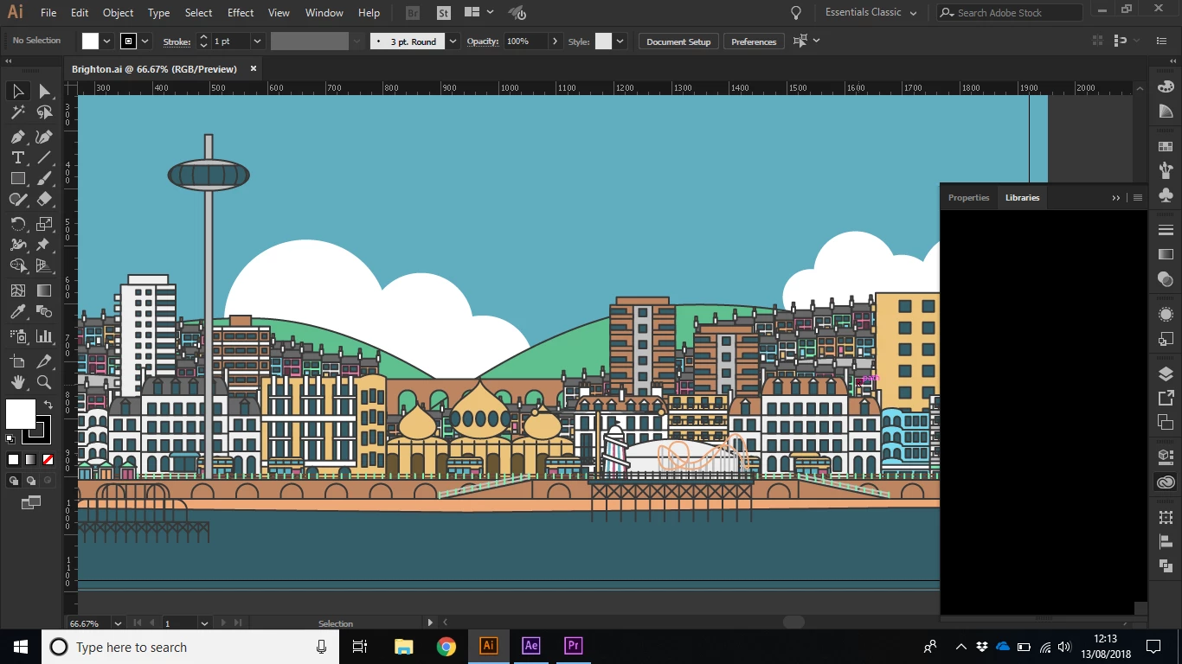Open the Color panel palette icon

coord(1166,86)
